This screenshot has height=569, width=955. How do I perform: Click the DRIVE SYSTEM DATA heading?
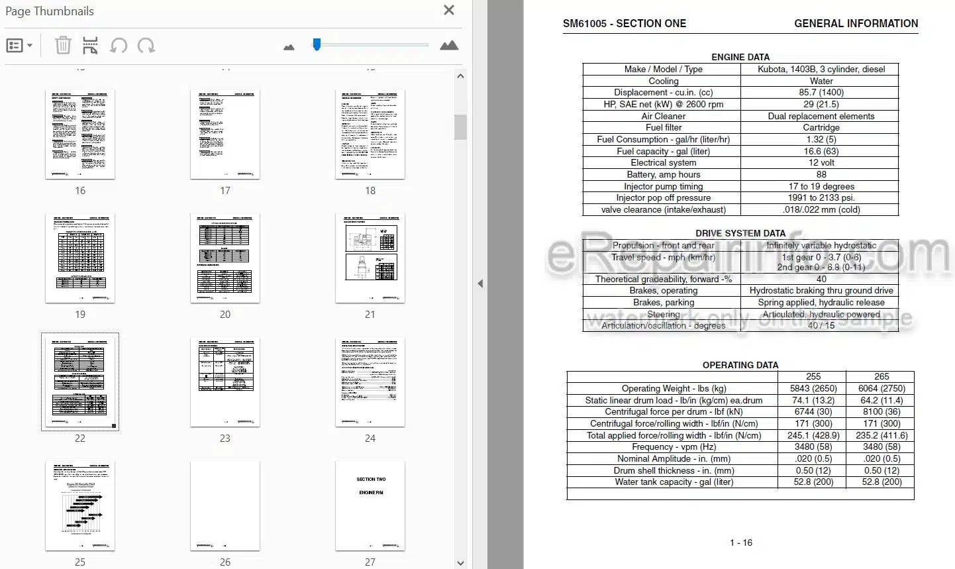(740, 233)
